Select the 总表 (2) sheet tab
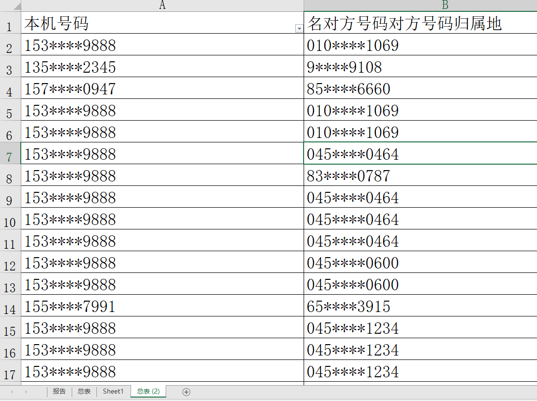This screenshot has height=401, width=537. click(x=148, y=391)
